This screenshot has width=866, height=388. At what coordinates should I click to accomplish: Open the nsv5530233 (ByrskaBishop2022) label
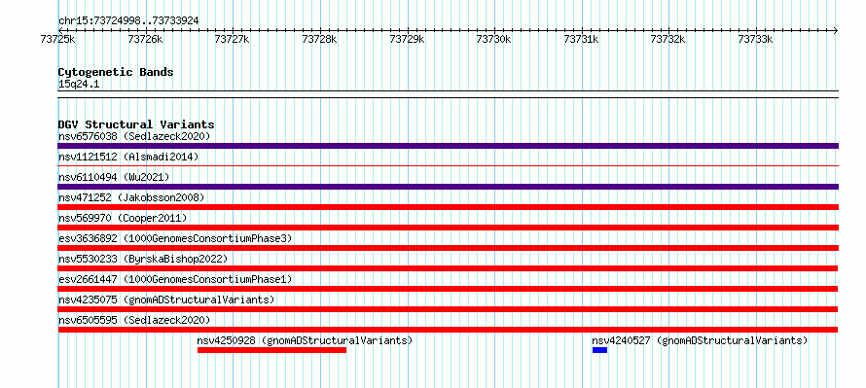[x=143, y=259]
